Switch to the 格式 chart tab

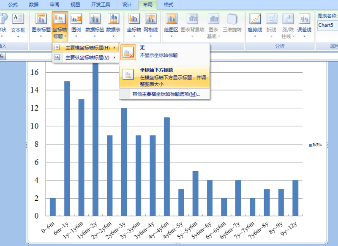168,5
